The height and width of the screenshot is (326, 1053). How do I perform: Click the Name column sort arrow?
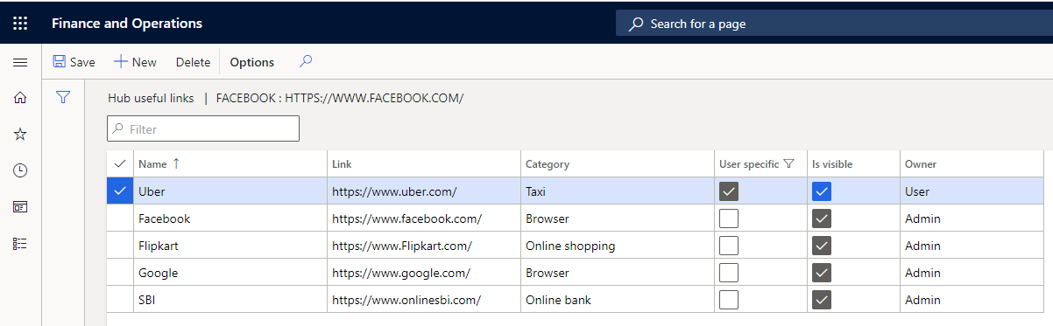click(x=176, y=163)
